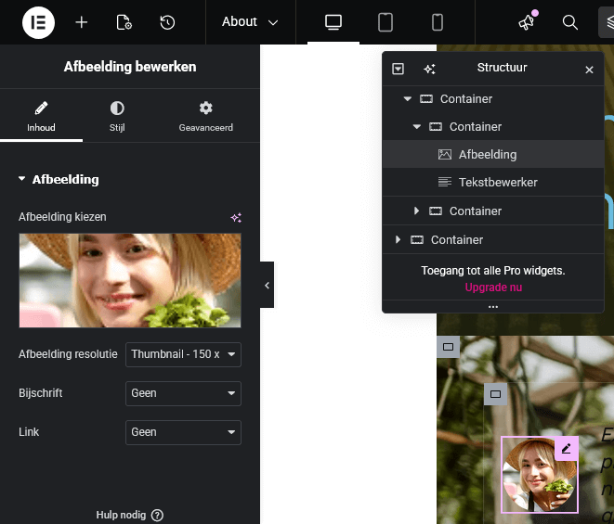Open the Afbeelding resolutie dropdown
Image resolution: width=614 pixels, height=524 pixels.
click(x=183, y=354)
